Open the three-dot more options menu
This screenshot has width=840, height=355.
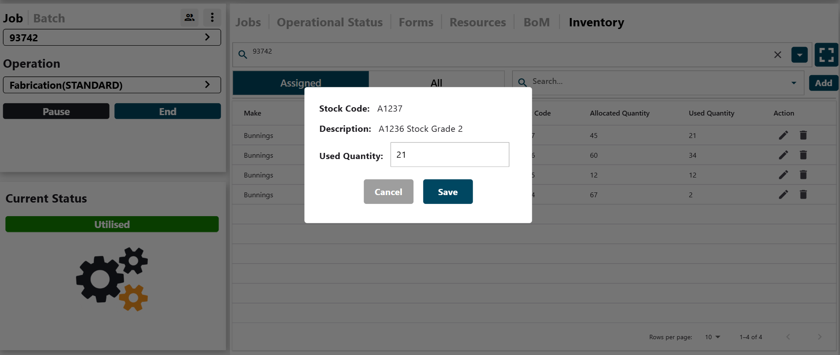coord(212,18)
